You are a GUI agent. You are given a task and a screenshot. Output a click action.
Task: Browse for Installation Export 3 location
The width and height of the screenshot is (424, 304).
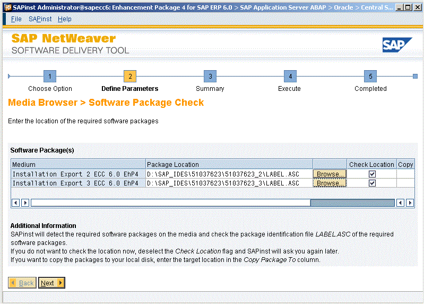coord(330,183)
